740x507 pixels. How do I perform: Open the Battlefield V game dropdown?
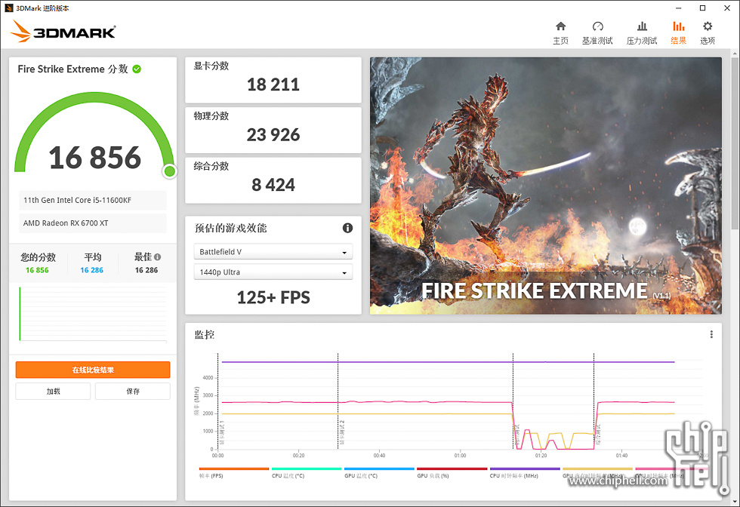[x=273, y=251]
